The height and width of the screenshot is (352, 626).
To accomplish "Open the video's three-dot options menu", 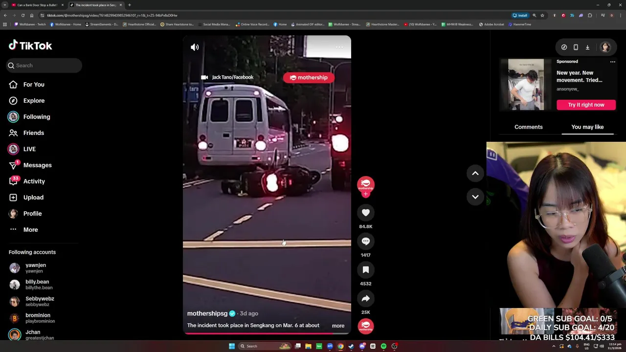I will (x=339, y=47).
